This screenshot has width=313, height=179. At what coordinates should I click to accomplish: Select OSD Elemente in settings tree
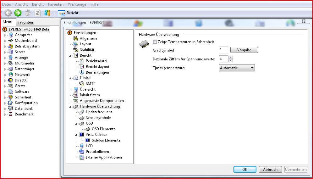tap(103, 129)
